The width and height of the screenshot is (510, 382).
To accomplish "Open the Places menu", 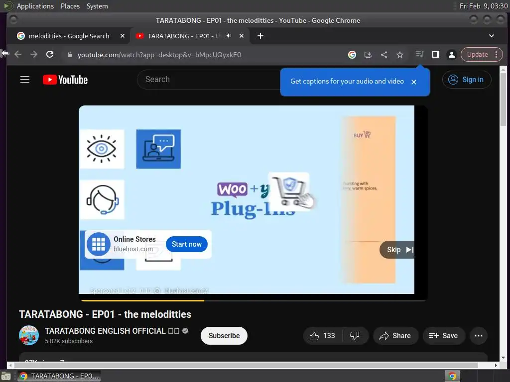I will click(x=70, y=6).
